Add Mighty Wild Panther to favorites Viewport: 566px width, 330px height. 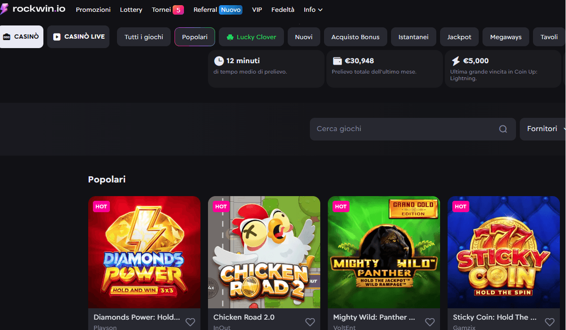point(430,322)
